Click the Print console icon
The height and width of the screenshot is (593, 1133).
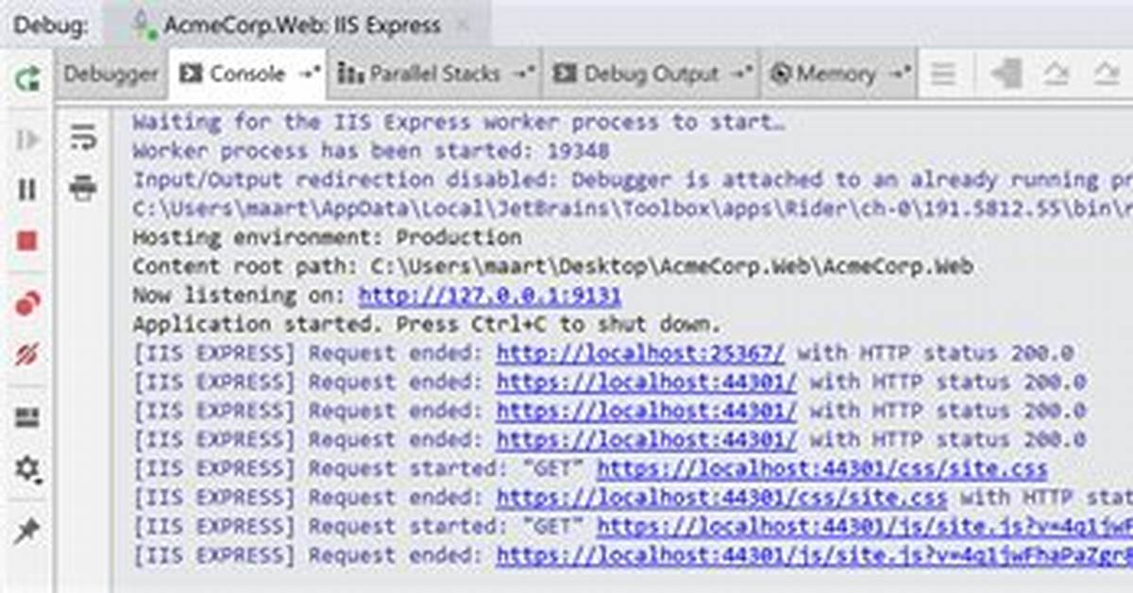83,189
